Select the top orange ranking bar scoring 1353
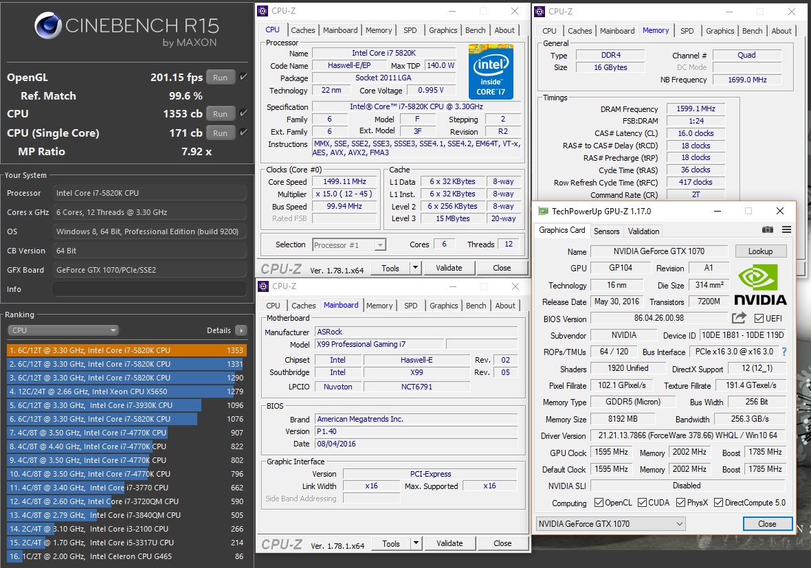 click(126, 350)
